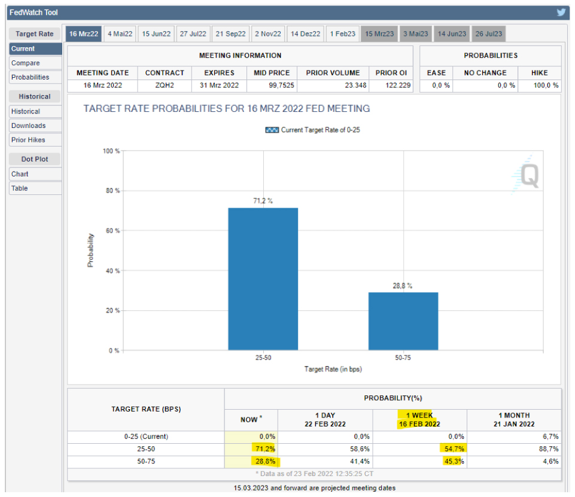Select the 1 Feb23 meeting tab
The height and width of the screenshot is (497, 575).
(342, 34)
